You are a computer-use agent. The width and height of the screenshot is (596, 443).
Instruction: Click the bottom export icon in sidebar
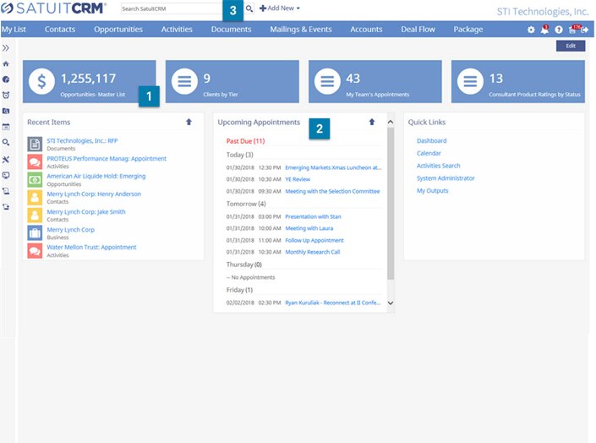tap(6, 207)
